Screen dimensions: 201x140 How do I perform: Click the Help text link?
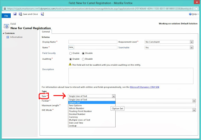[194, 14]
